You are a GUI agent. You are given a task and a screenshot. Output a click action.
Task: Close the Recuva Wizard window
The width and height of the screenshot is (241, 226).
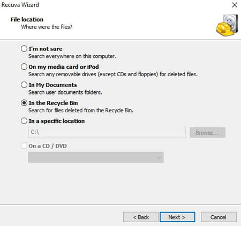pos(235,5)
